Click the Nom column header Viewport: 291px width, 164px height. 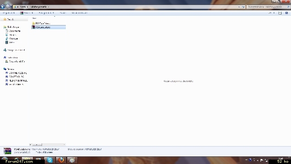click(34, 18)
